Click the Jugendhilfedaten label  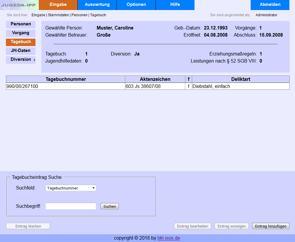(x=64, y=61)
